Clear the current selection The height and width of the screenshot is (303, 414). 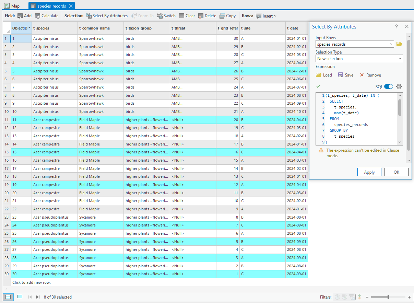[x=187, y=16]
